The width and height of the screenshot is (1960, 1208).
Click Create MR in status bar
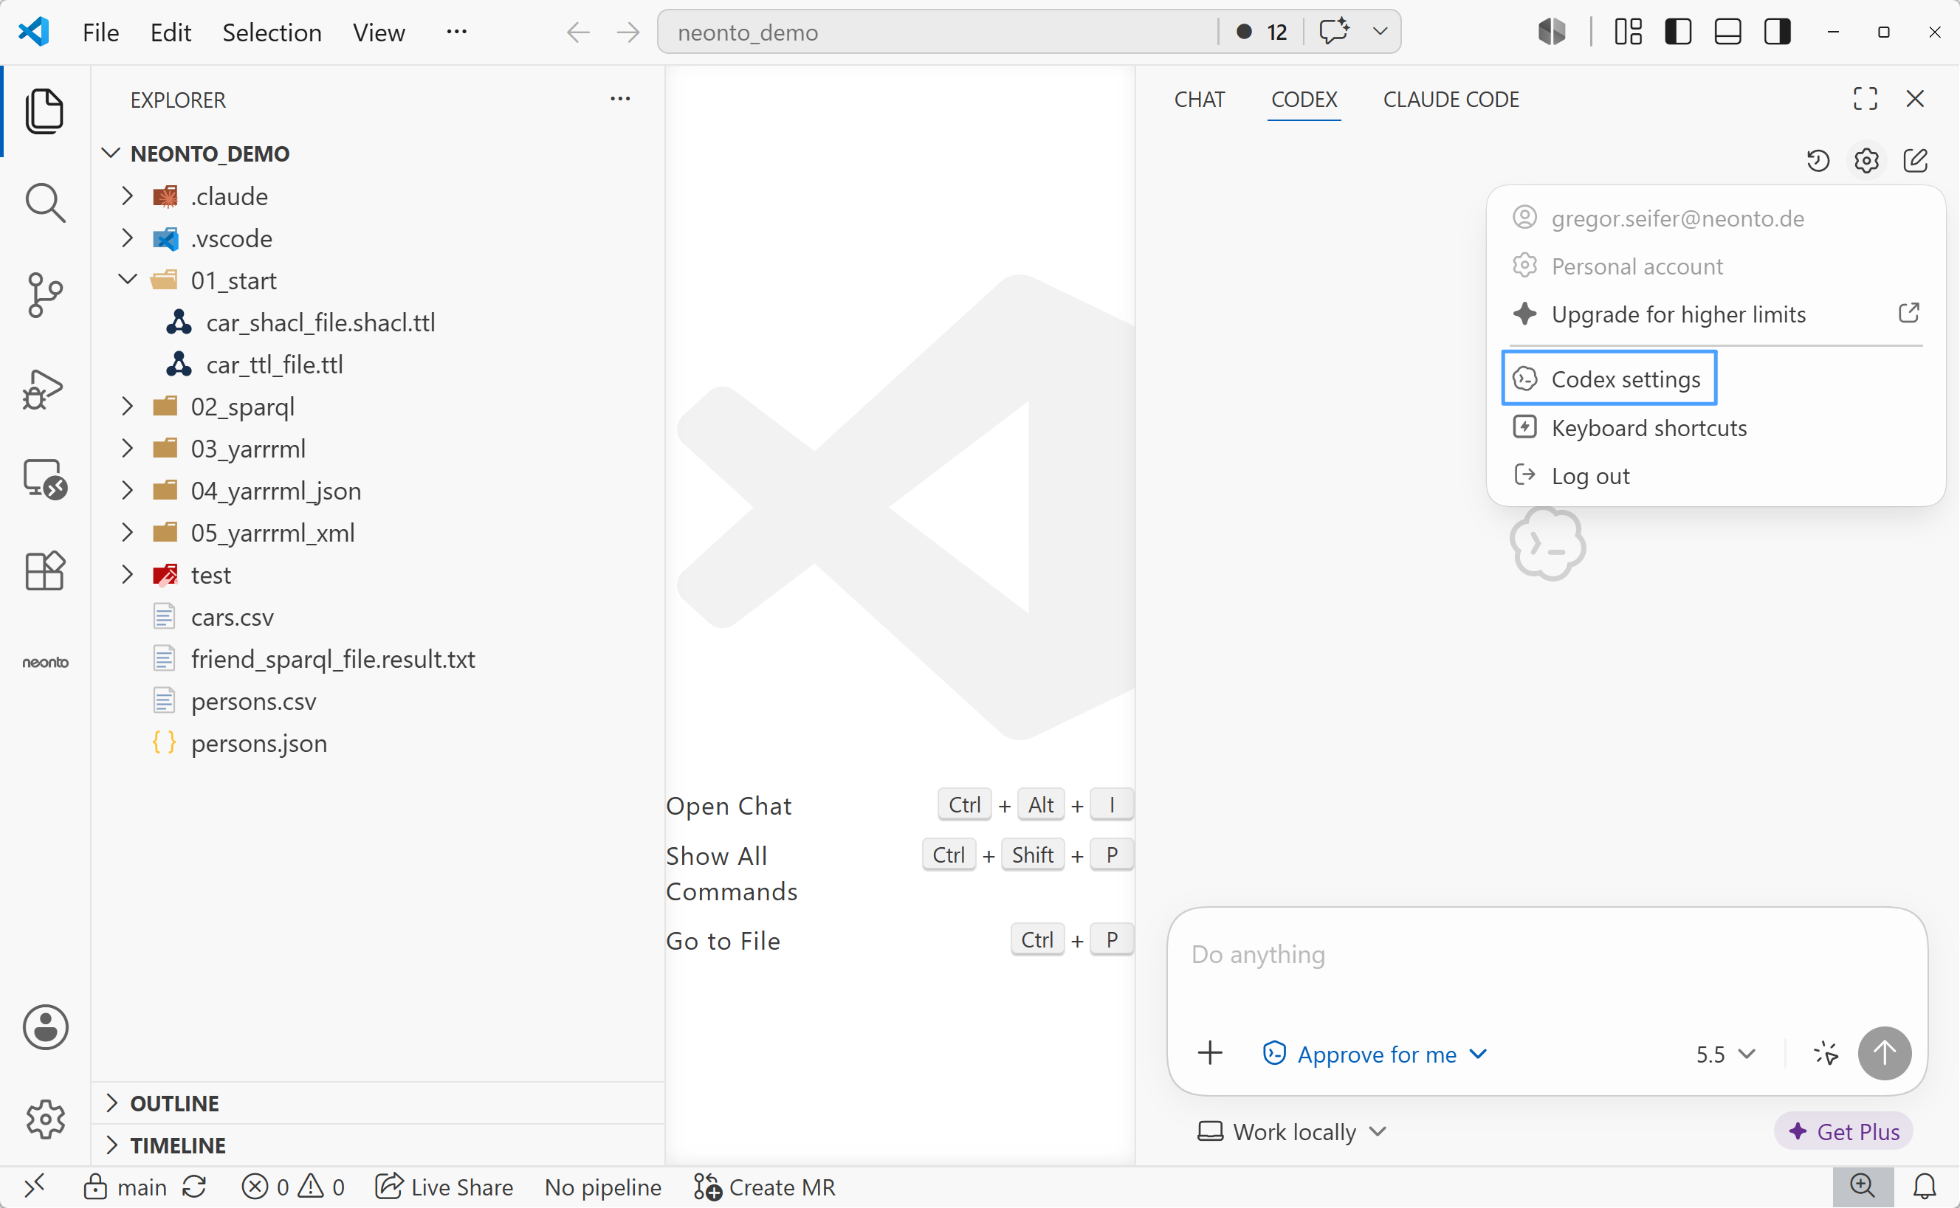pos(765,1187)
